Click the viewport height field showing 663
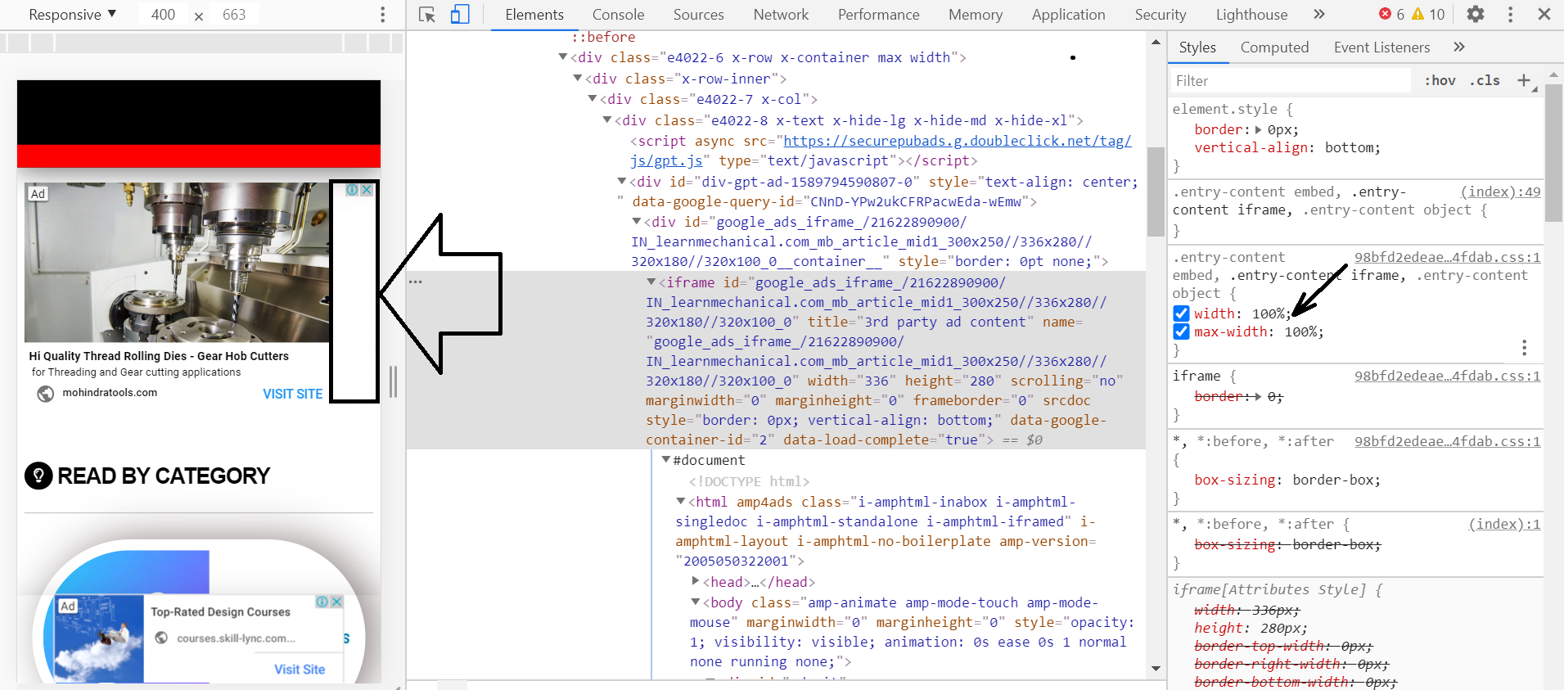Image resolution: width=1564 pixels, height=690 pixels. tap(234, 15)
